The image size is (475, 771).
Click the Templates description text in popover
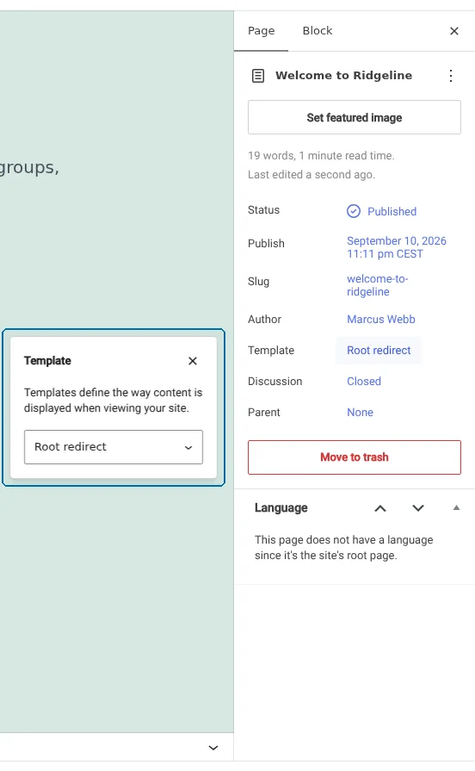point(113,401)
